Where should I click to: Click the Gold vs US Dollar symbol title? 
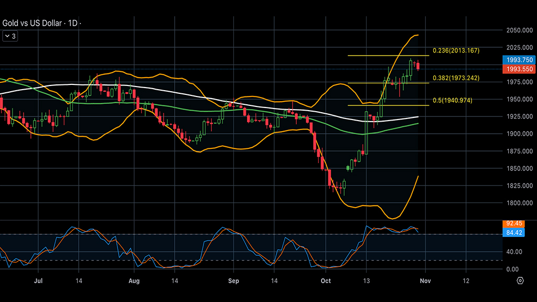click(x=32, y=23)
